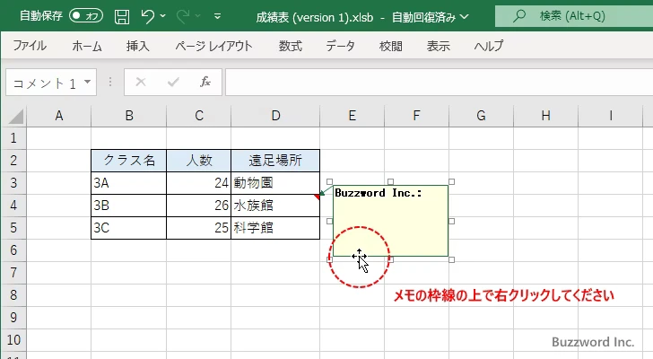This screenshot has height=359, width=653.
Task: Click the Insert Function fx icon
Action: [205, 82]
